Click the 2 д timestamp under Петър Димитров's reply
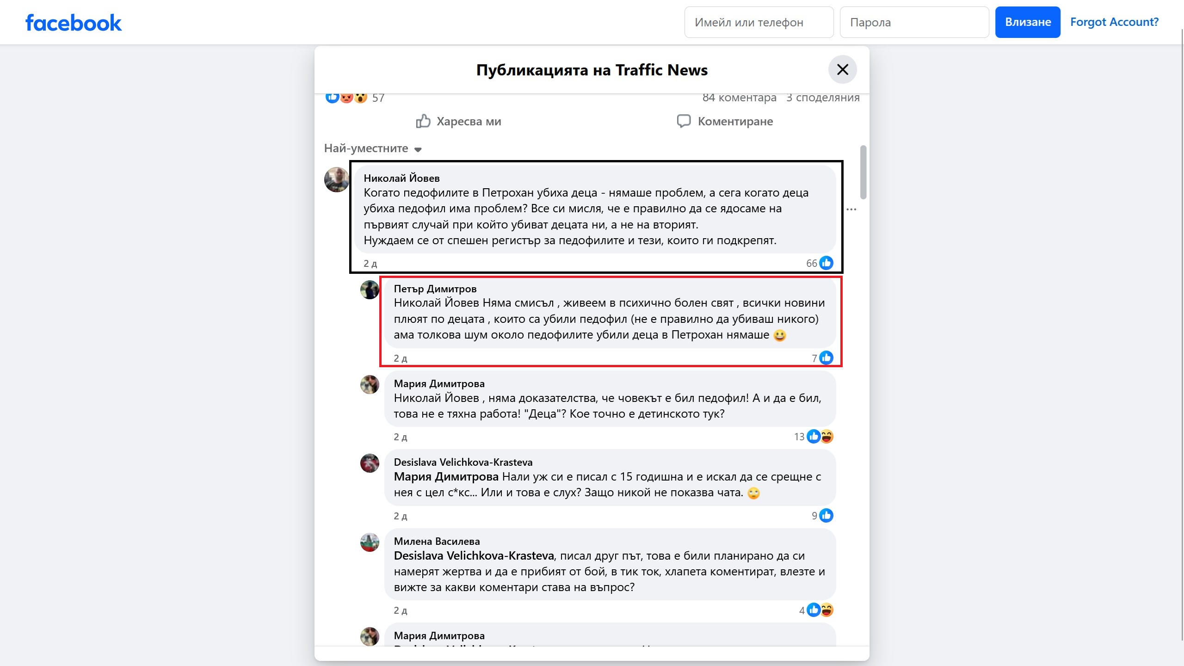Screen dimensions: 1184x666 400,358
